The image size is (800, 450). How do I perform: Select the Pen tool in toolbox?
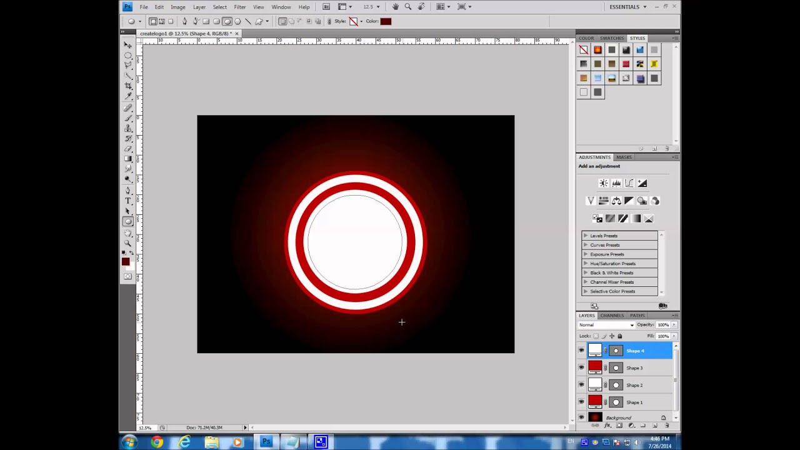pos(128,190)
